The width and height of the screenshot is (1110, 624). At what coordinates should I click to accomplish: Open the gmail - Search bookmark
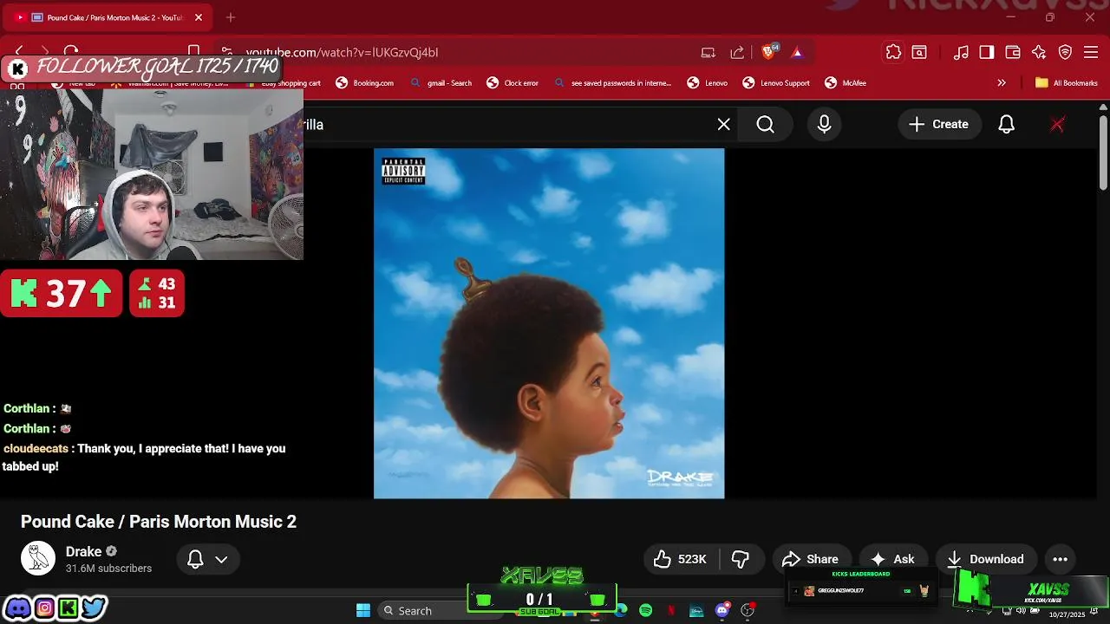tap(441, 83)
